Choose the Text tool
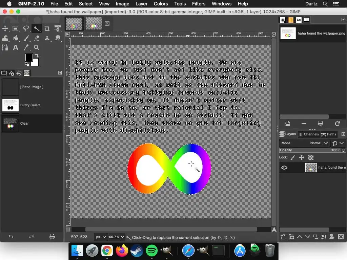The width and height of the screenshot is (347, 260). 15,47
